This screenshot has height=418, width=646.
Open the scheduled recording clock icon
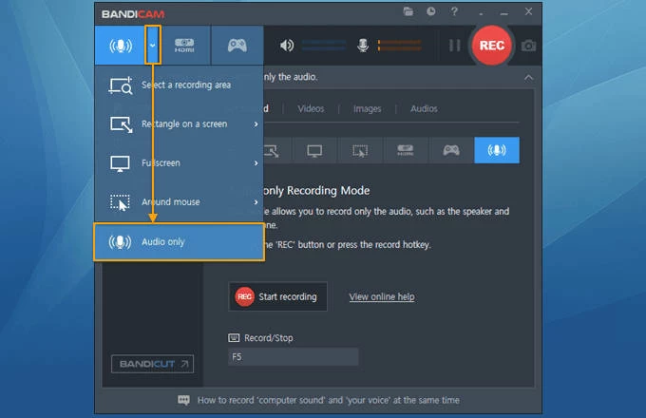click(431, 11)
